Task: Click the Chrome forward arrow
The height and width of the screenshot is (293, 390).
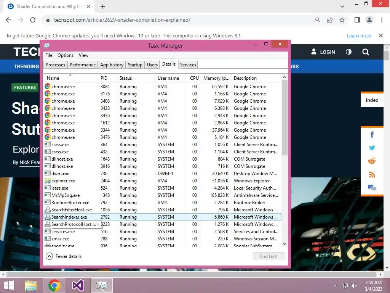Action: tap(21, 20)
